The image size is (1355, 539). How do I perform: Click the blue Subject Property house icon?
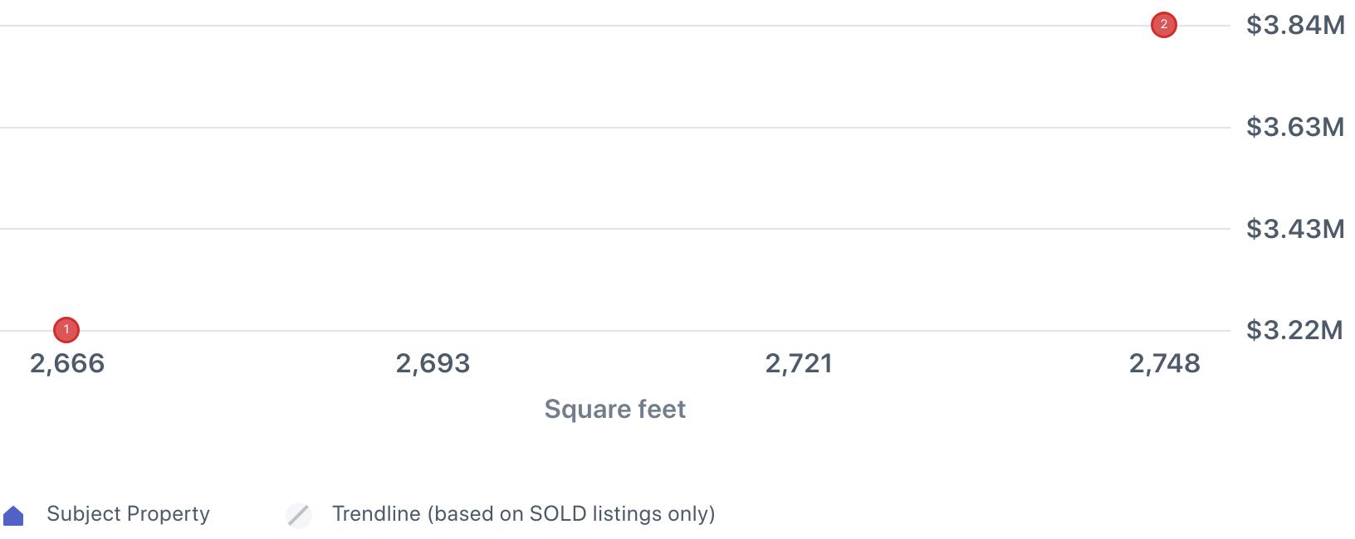(x=14, y=516)
